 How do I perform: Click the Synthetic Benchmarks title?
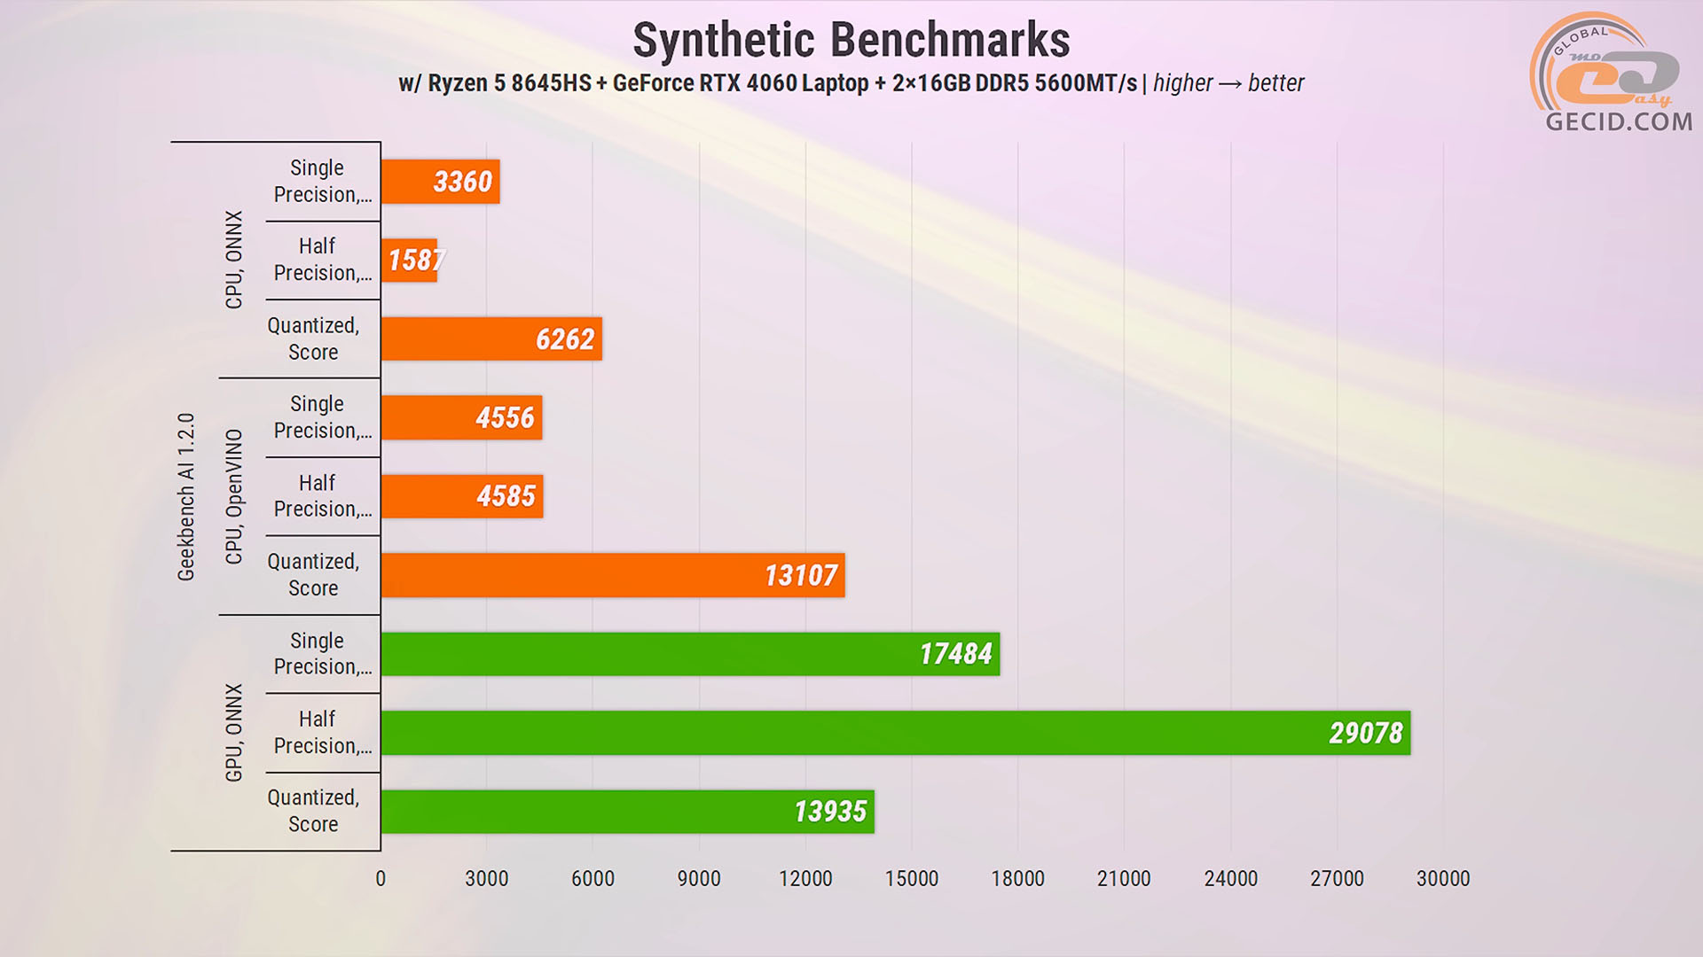tap(851, 40)
